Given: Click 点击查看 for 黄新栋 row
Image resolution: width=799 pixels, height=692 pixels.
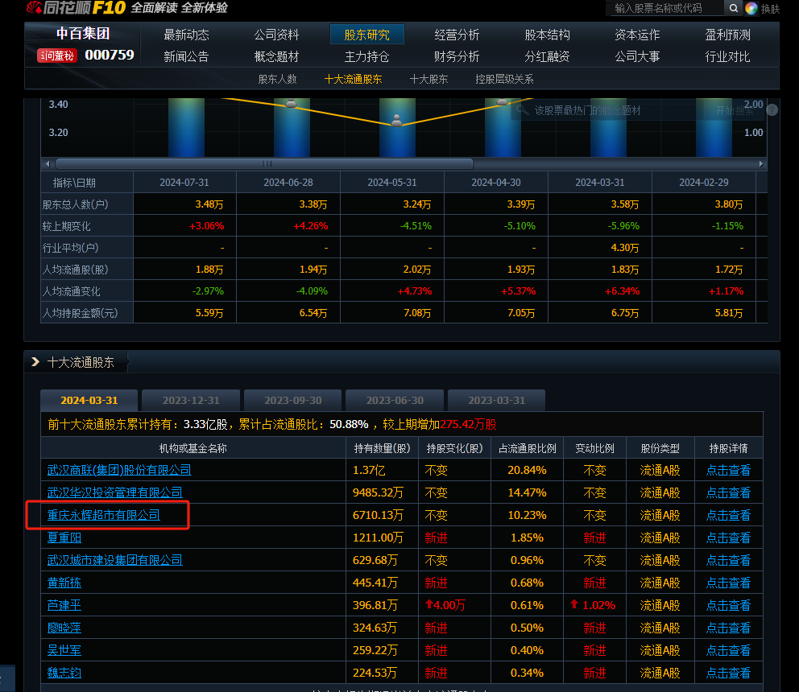Looking at the screenshot, I should coord(728,583).
